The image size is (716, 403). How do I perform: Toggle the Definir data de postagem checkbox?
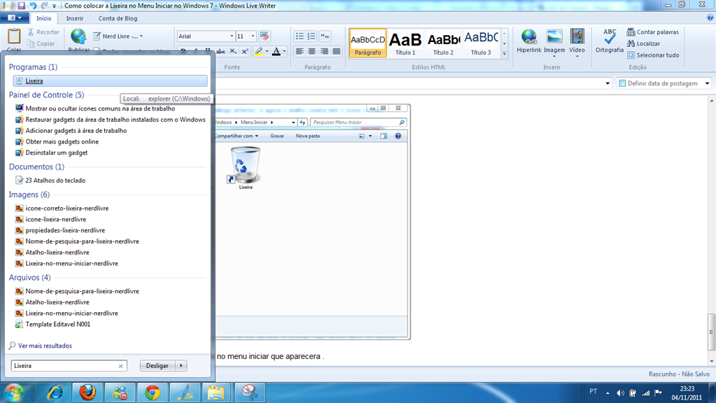[622, 83]
